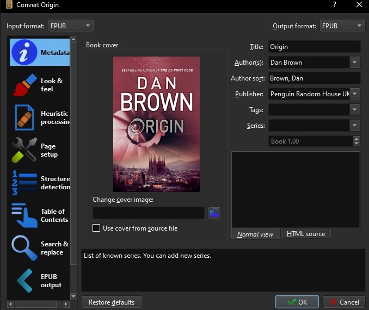369x310 pixels.
Task: Click the series hint help text
Action: tap(147, 256)
